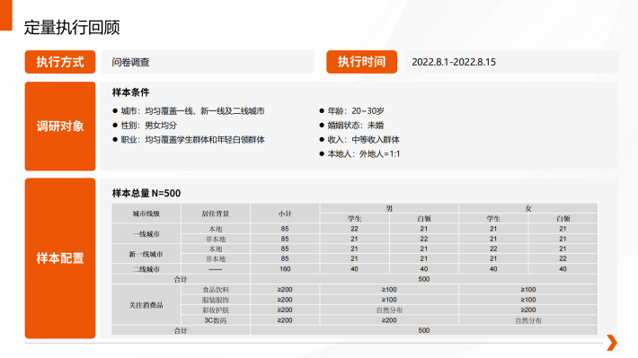Click the 问卷调查 text field
The image size is (638, 358).
click(208, 62)
